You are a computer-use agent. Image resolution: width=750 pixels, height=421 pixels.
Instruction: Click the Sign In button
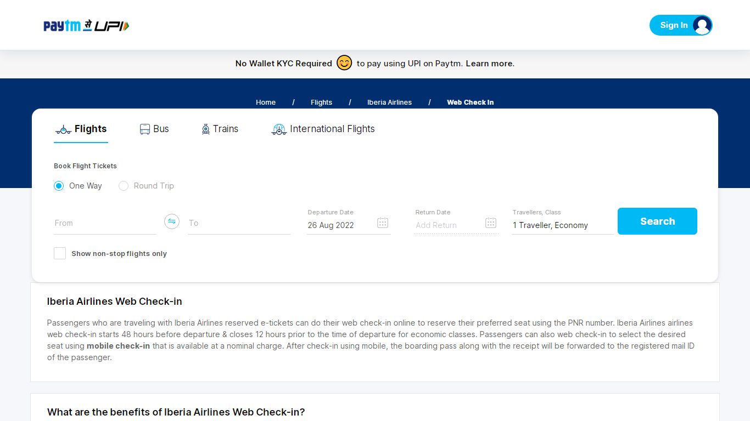click(x=681, y=25)
